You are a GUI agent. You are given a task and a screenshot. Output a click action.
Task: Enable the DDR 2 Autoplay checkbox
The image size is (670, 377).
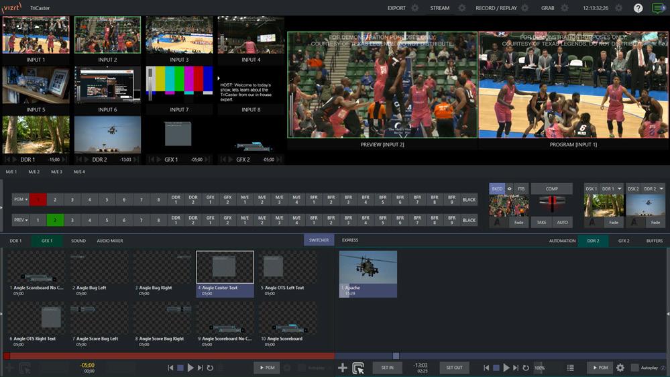[634, 368]
